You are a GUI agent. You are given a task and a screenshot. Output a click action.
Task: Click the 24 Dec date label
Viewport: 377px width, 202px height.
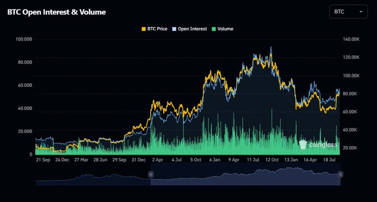pyautogui.click(x=62, y=159)
